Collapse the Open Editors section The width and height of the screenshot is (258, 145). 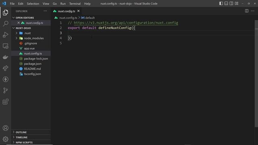pos(31,18)
